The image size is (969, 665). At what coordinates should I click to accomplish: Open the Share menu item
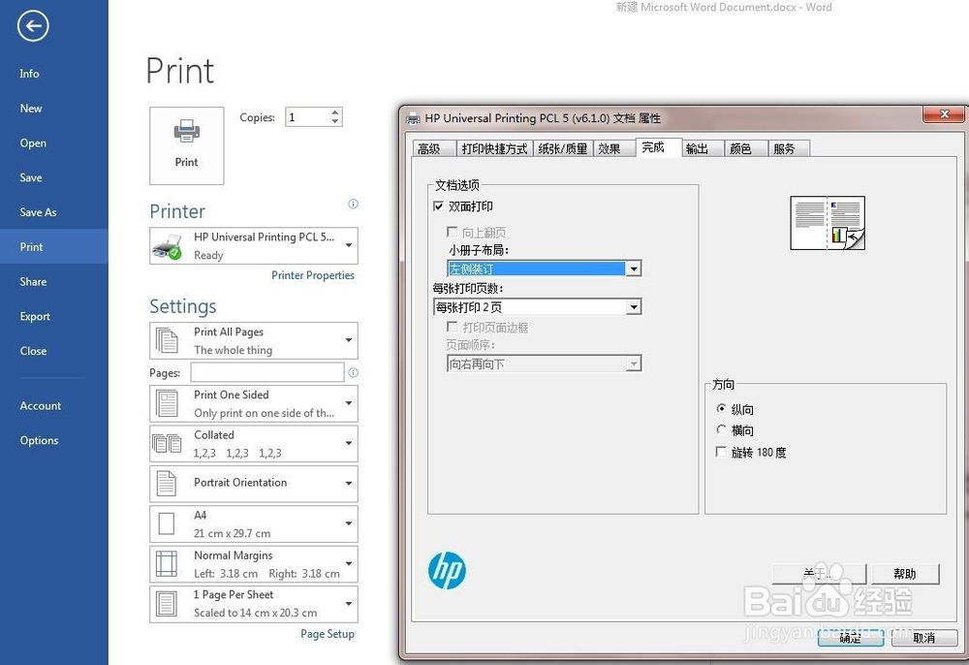point(53,281)
